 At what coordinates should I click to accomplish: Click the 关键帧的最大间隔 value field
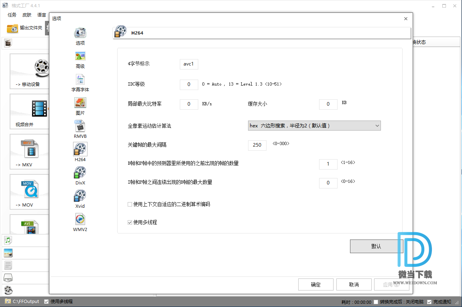(257, 145)
